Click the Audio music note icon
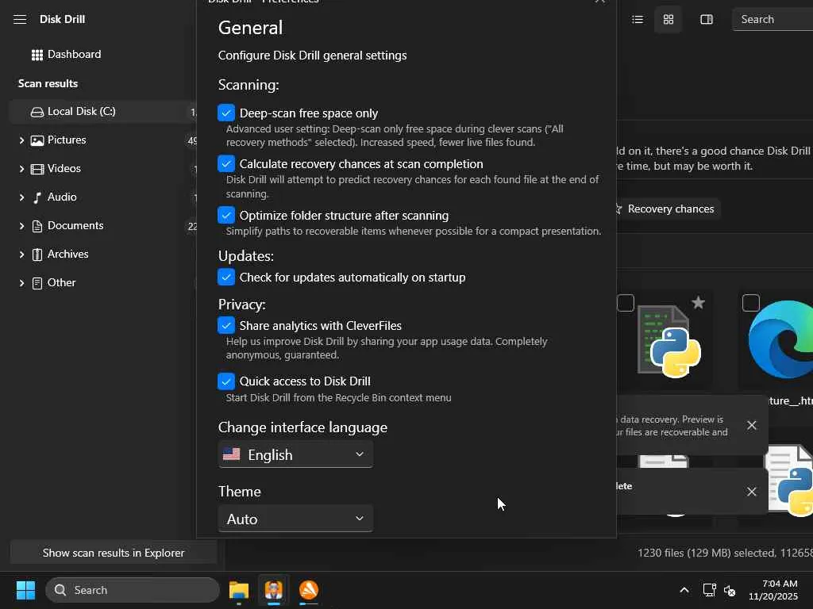 click(x=37, y=197)
